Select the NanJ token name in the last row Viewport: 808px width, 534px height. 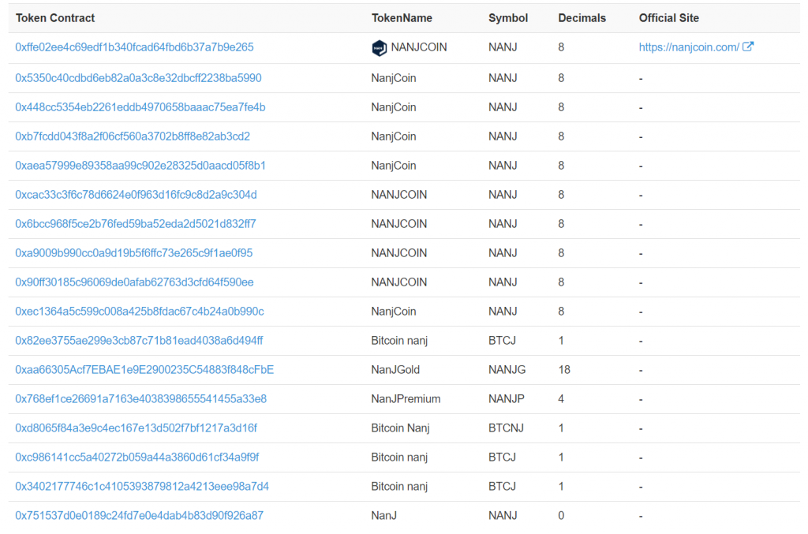click(384, 515)
